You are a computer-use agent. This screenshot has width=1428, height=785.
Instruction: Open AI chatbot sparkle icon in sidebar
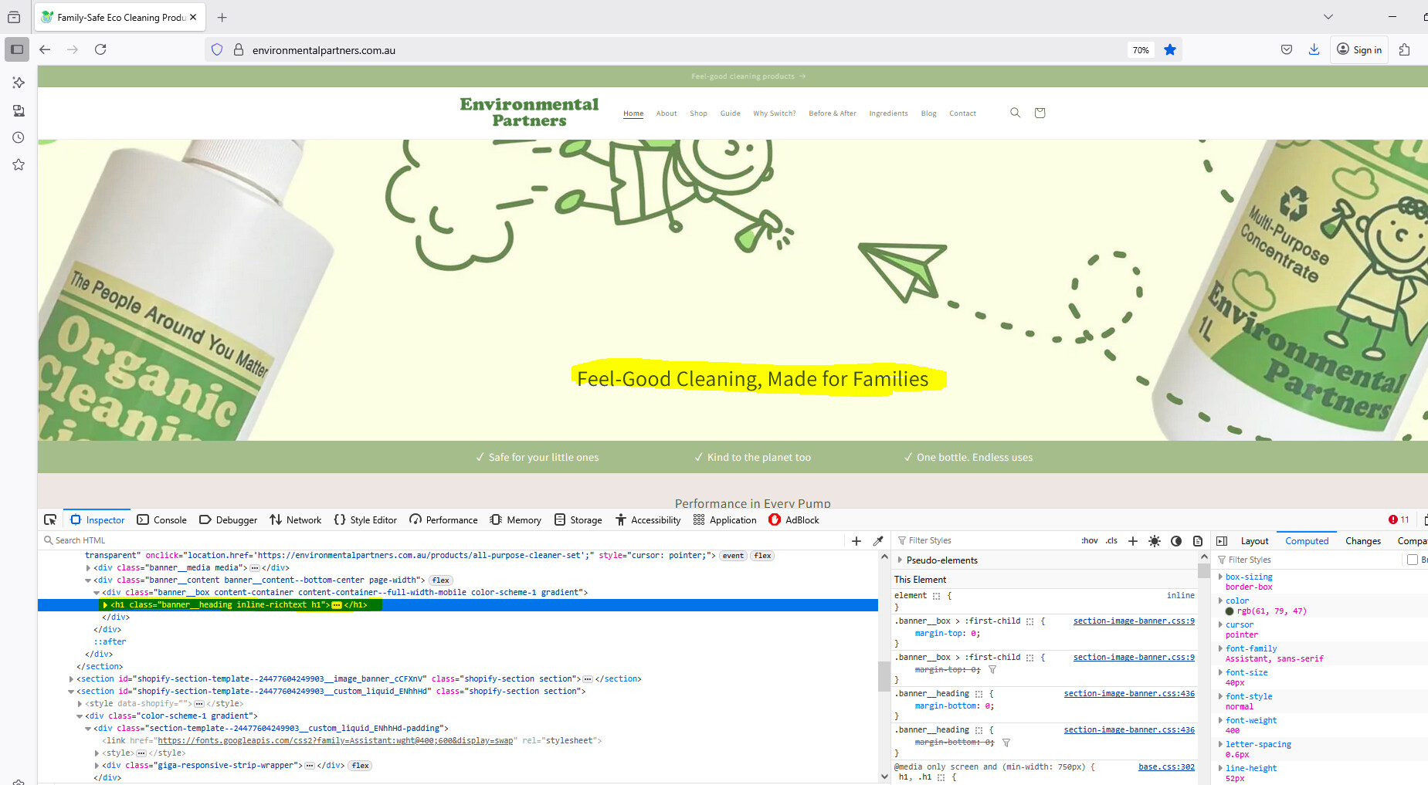(x=19, y=83)
